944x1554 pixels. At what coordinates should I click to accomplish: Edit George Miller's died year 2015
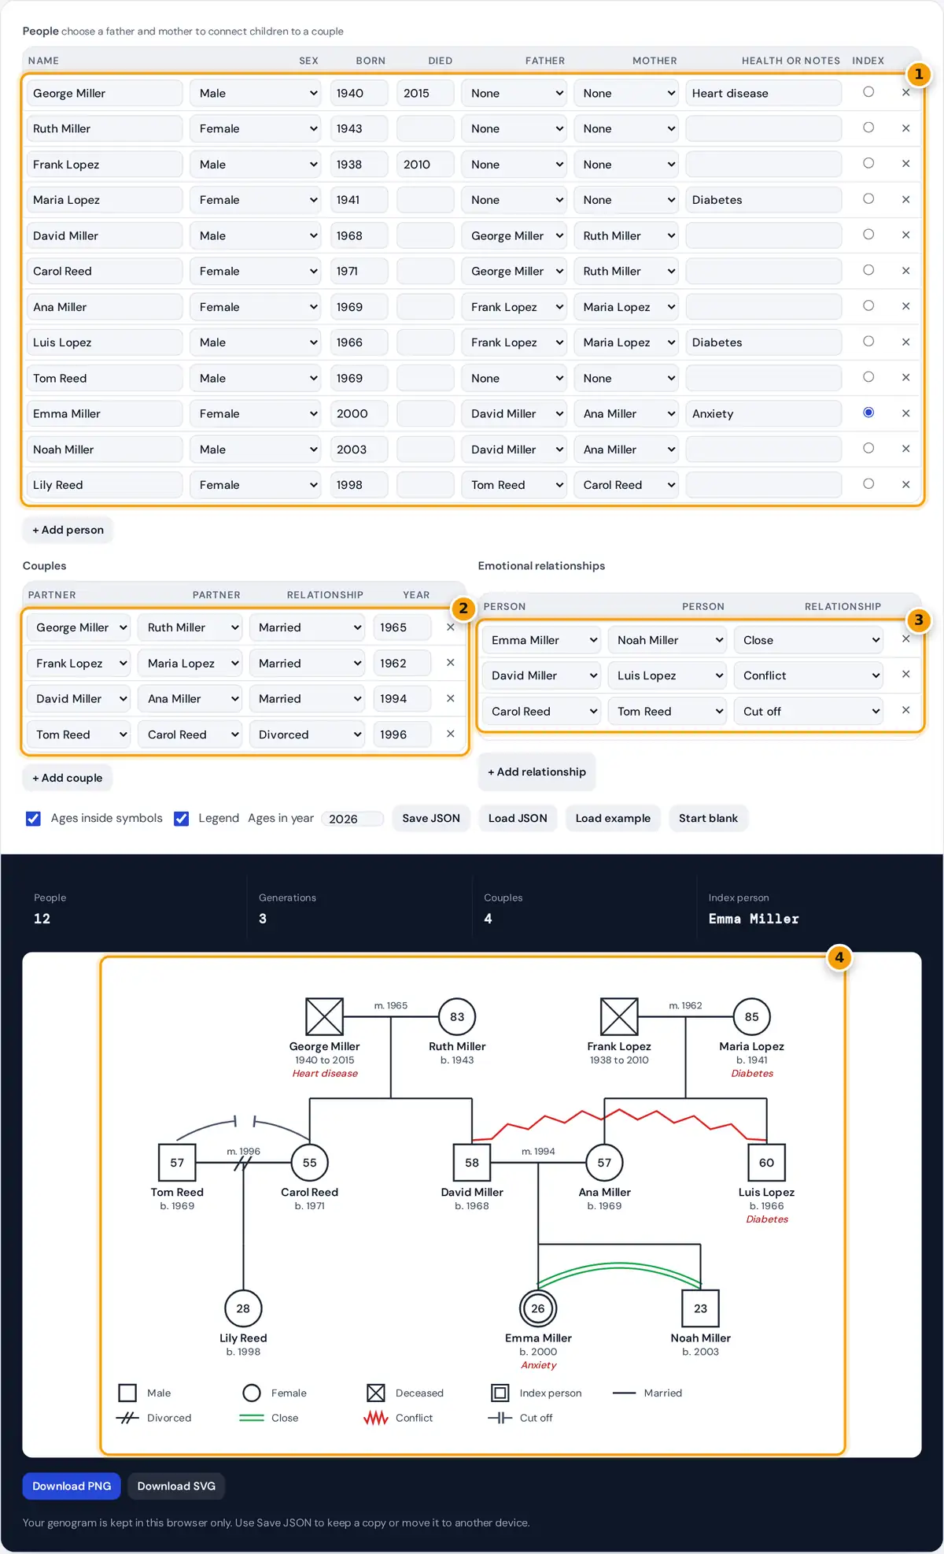click(426, 93)
